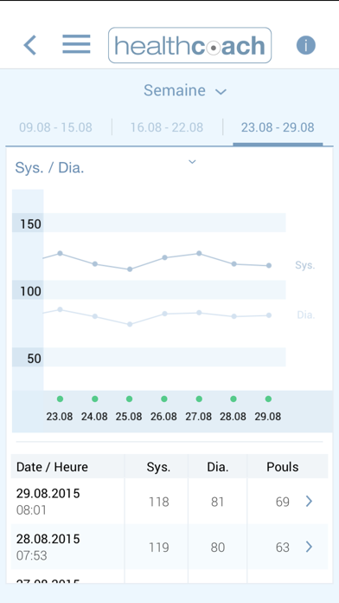Tap green dot above 23.08
The height and width of the screenshot is (603, 339).
pos(60,399)
